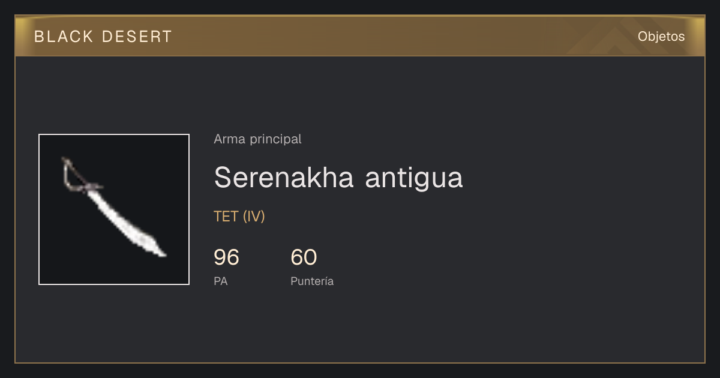Viewport: 720px width, 378px height.
Task: Select the TET (IV) enhancement level
Action: tap(239, 217)
